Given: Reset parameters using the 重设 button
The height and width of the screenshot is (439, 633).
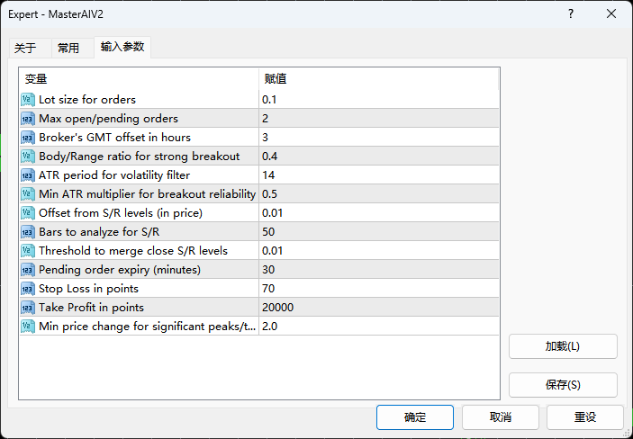Looking at the screenshot, I should coord(585,417).
